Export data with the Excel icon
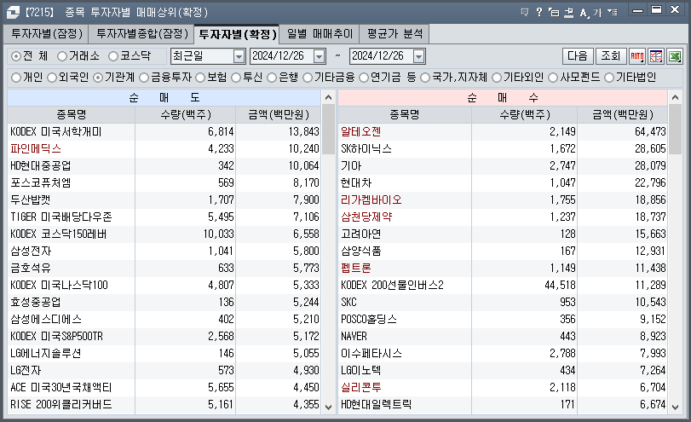 click(x=675, y=56)
